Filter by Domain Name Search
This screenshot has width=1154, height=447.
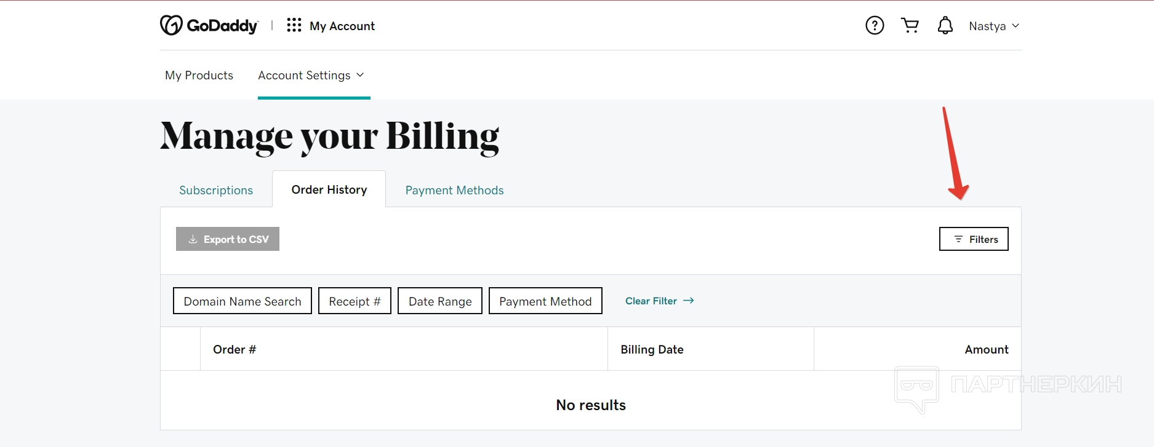point(242,301)
